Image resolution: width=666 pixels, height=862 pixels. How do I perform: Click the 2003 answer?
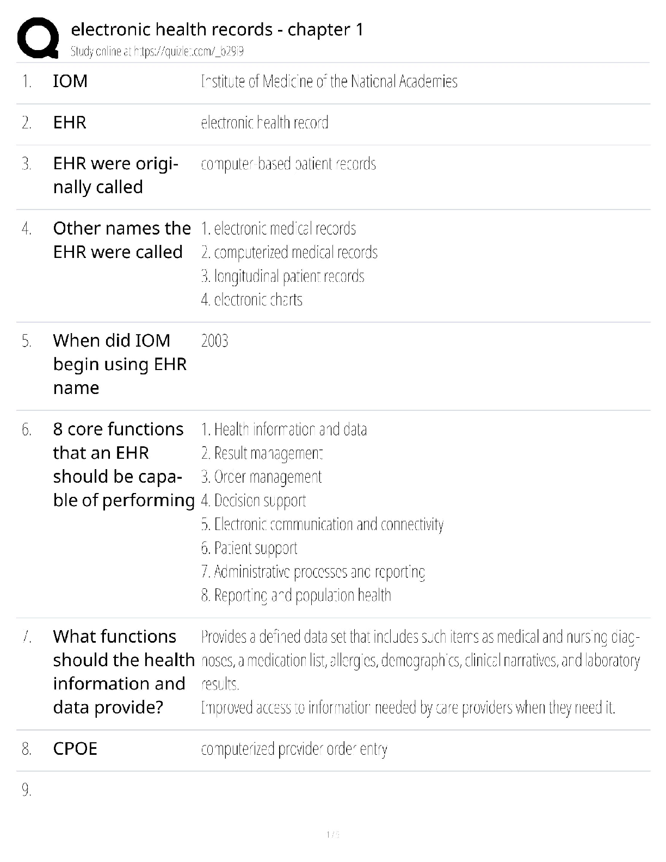coord(214,341)
